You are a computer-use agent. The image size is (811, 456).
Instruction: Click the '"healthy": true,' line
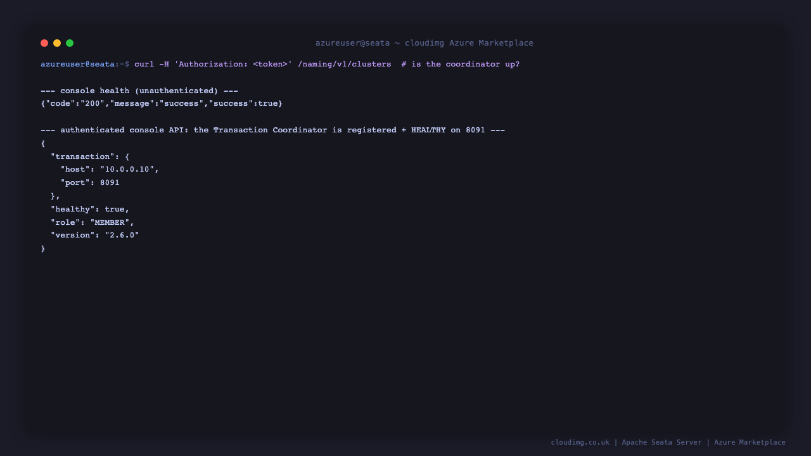(90, 210)
